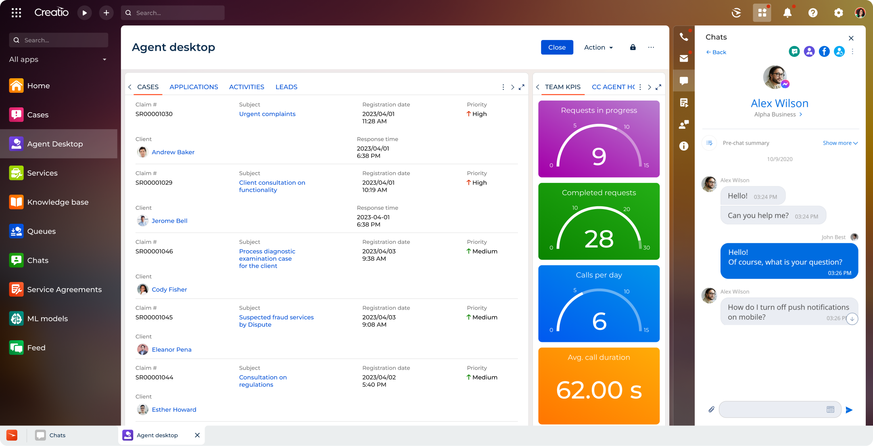This screenshot has width=873, height=446.
Task: Click the blue Close button
Action: click(x=557, y=47)
